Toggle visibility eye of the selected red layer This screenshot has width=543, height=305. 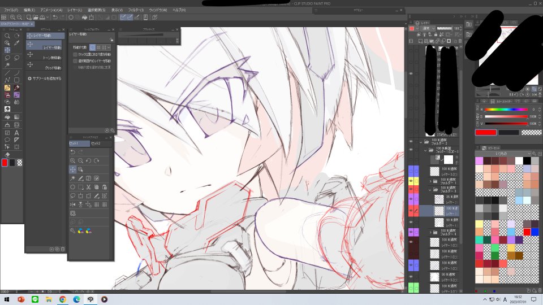tap(411, 211)
